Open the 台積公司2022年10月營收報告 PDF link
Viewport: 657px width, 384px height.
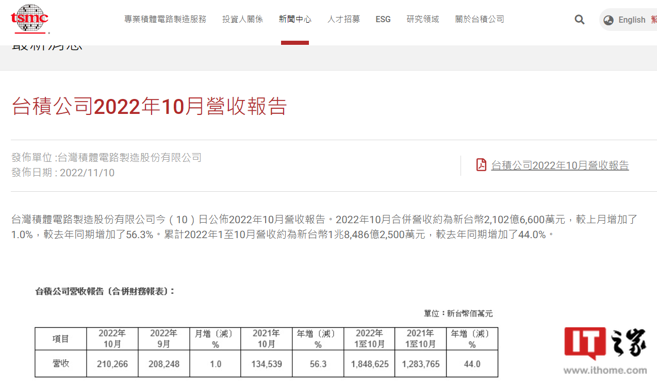point(560,165)
